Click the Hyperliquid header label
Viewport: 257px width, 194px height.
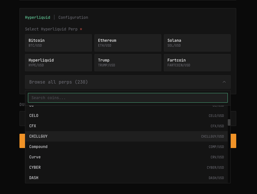38,17
